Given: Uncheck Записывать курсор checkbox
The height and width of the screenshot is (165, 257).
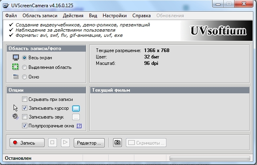Looking at the screenshot, I should (24, 108).
